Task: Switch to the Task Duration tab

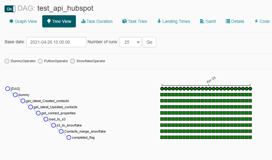Action: (97, 21)
